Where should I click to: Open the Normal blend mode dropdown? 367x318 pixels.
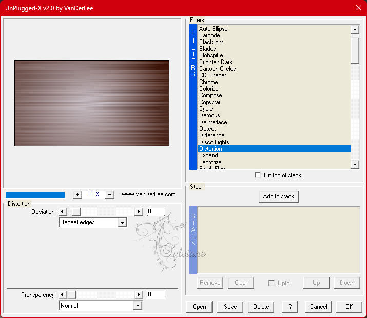[x=138, y=306]
